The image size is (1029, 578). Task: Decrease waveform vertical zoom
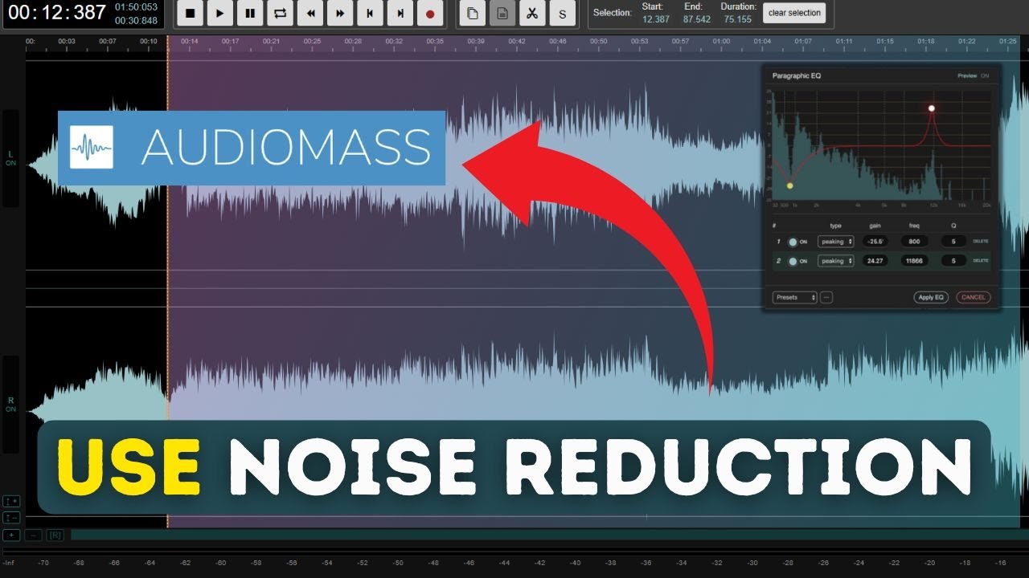click(x=11, y=517)
